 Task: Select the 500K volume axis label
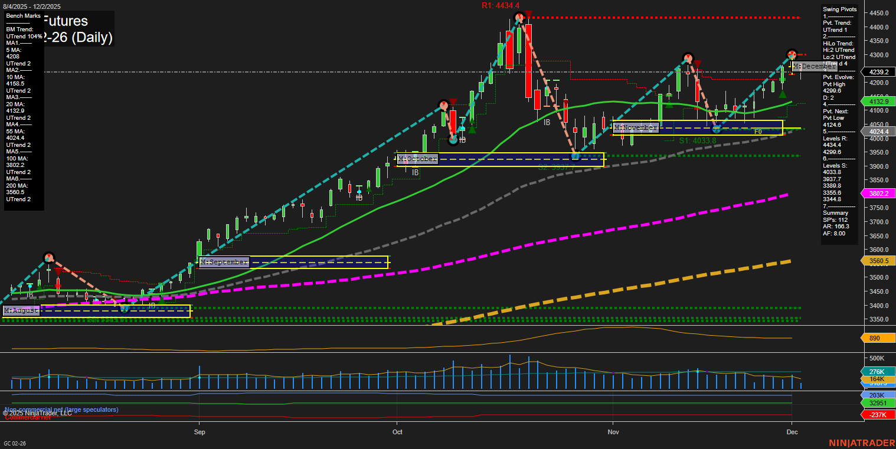877,358
